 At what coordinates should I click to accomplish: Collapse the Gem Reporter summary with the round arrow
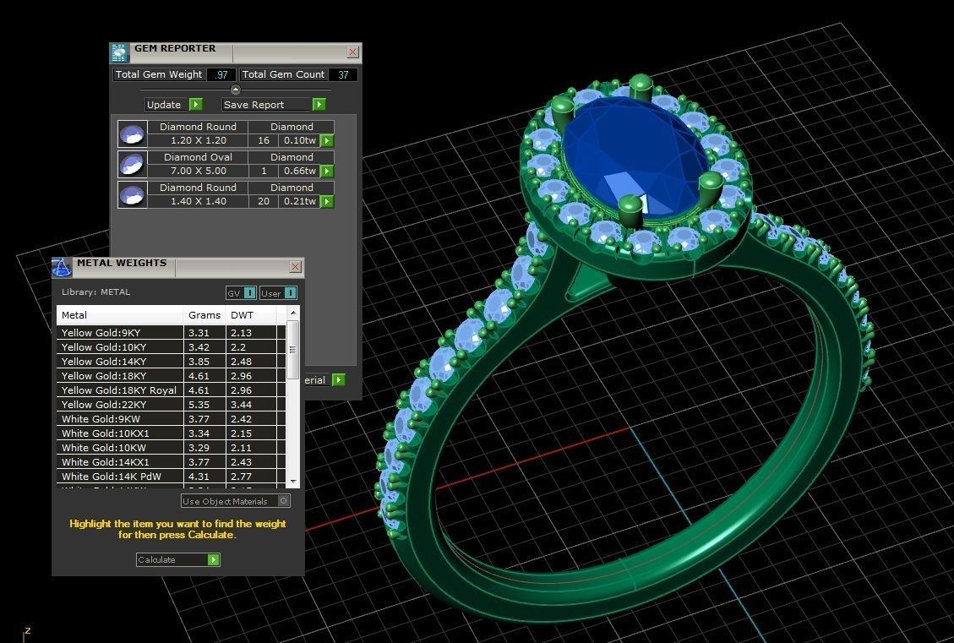pos(236,90)
